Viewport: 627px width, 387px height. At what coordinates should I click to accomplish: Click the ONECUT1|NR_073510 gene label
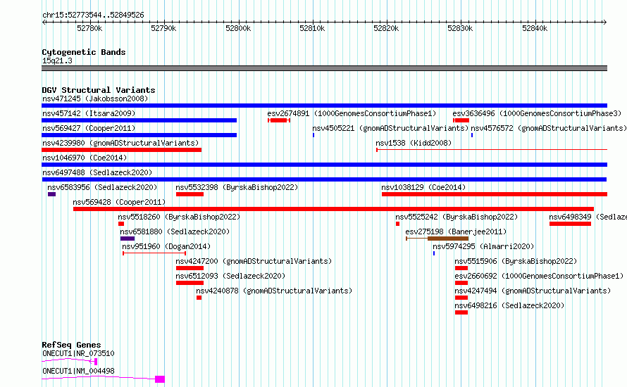[78, 353]
